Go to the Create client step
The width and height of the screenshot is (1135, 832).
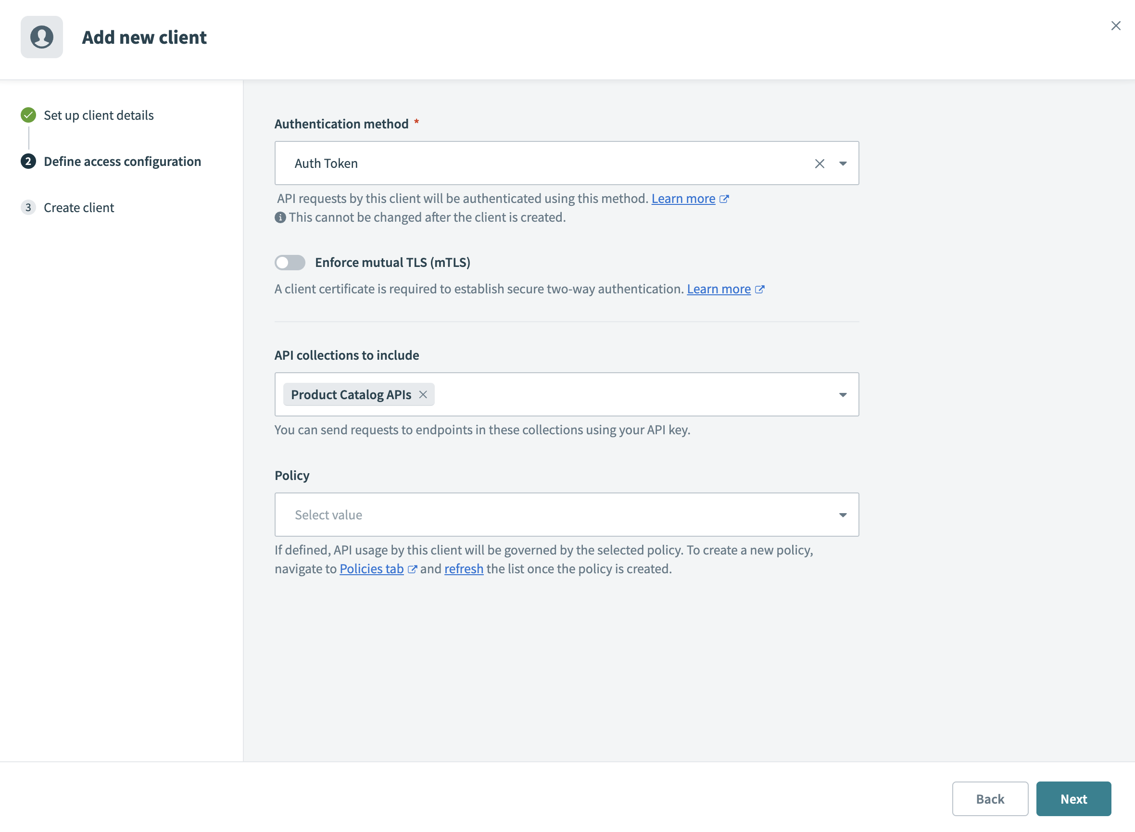[x=79, y=207]
